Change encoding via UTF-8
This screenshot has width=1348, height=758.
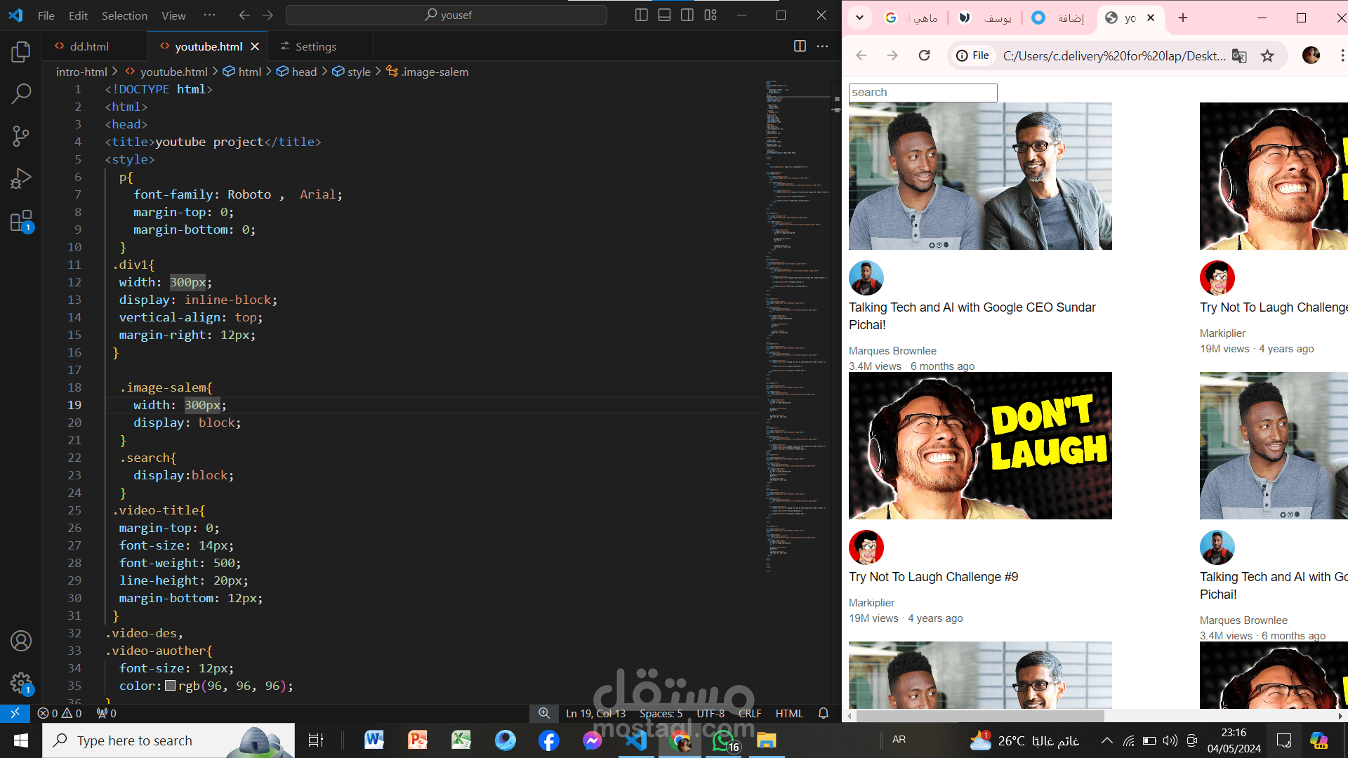[711, 713]
